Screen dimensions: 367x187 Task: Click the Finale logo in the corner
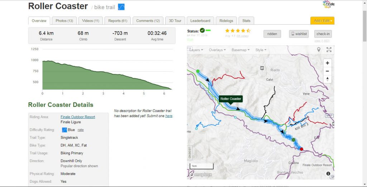(x=328, y=5)
